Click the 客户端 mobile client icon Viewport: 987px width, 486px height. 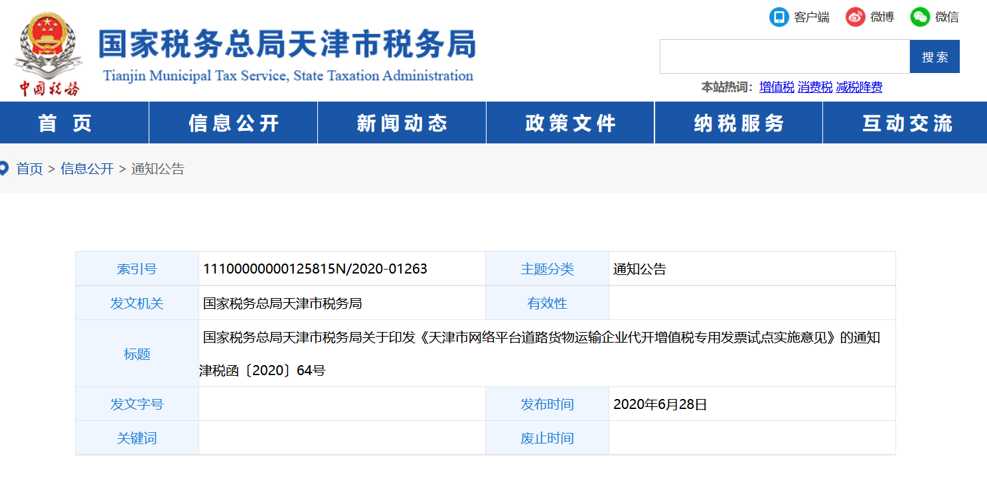[779, 17]
